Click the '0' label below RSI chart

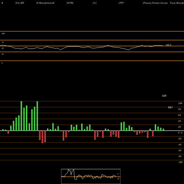tap(2, 63)
